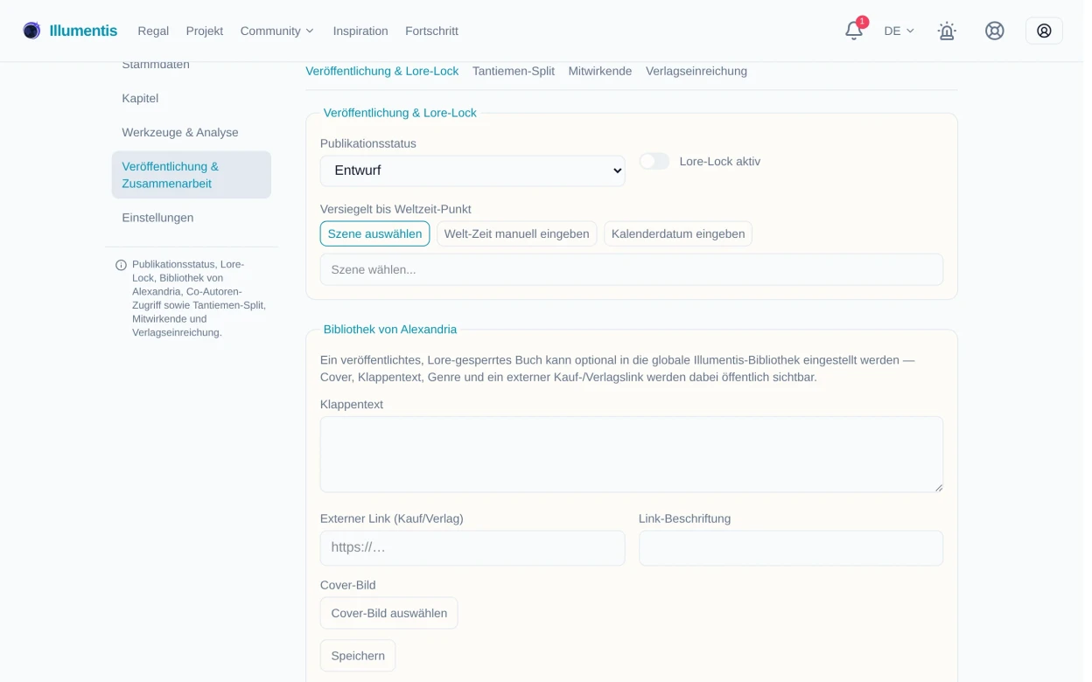Choose Kalenderdatum eingeben option
The width and height of the screenshot is (1092, 682).
pyautogui.click(x=678, y=233)
